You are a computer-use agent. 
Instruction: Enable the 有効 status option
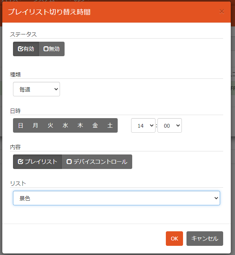coord(26,49)
